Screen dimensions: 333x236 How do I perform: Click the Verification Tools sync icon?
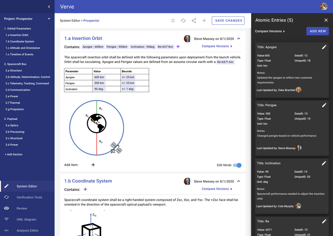6,197
